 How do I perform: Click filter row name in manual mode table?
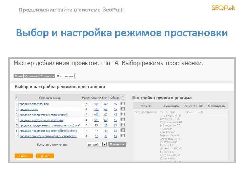[146, 112]
